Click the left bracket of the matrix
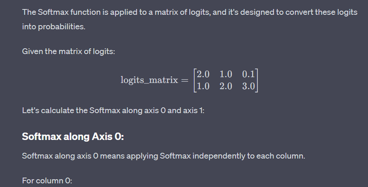The width and height of the screenshot is (368, 187). coord(195,80)
